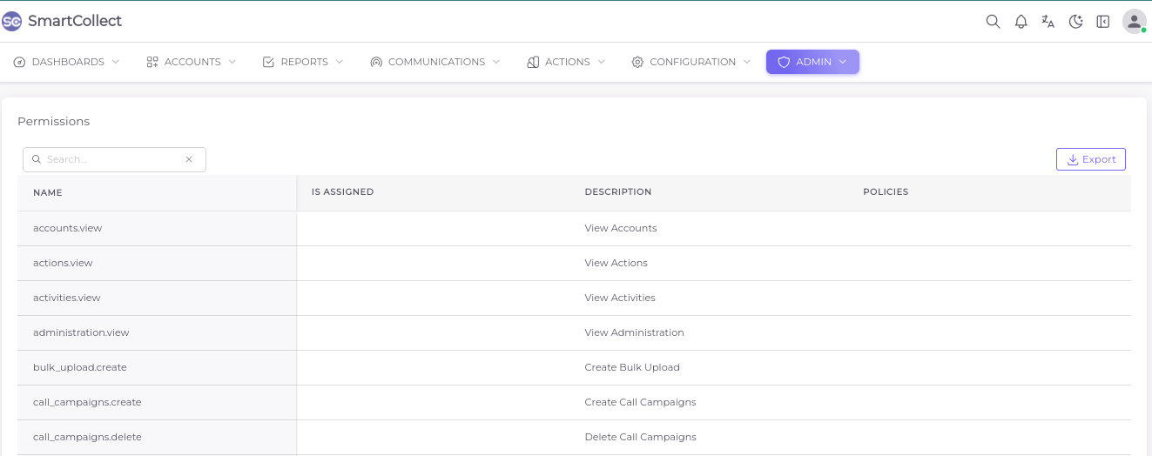Open the Admin menu button
The width and height of the screenshot is (1152, 456).
[812, 62]
